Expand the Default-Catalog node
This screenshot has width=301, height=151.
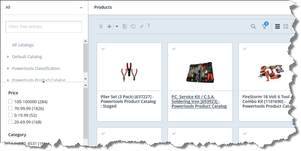pyautogui.click(x=8, y=57)
